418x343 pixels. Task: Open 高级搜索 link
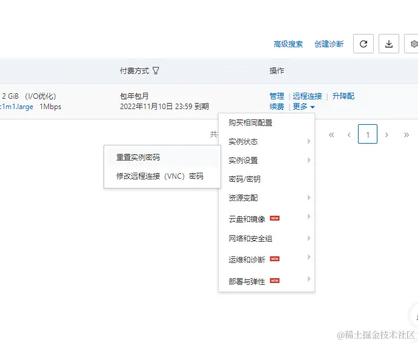(288, 44)
